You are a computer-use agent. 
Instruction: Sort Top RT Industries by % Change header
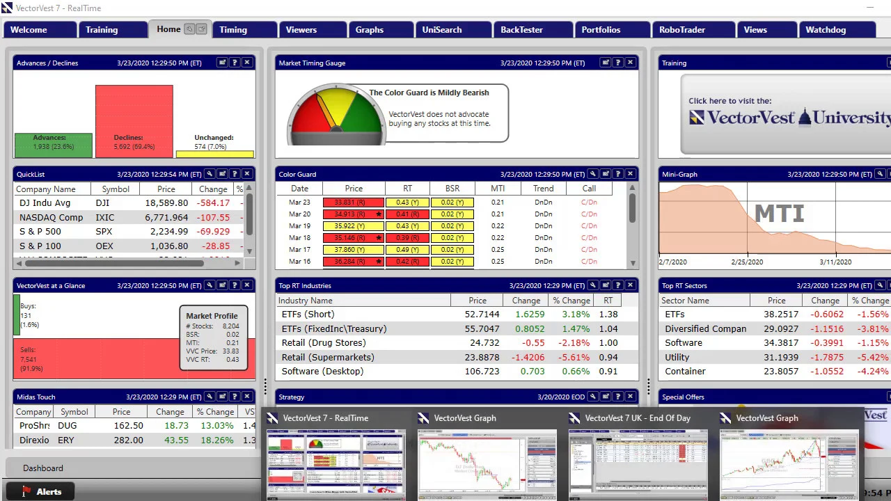pos(571,301)
